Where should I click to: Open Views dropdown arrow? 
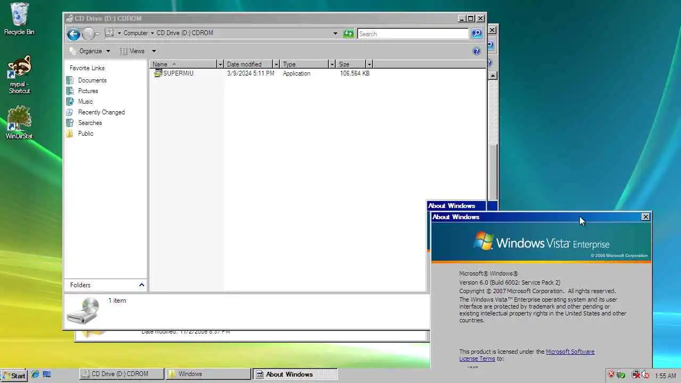[154, 51]
